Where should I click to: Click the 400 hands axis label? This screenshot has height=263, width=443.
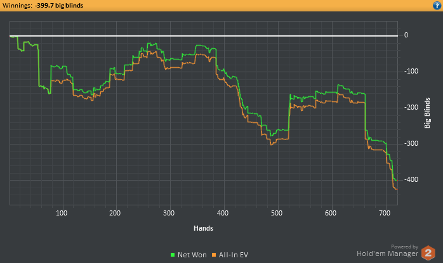click(x=223, y=213)
